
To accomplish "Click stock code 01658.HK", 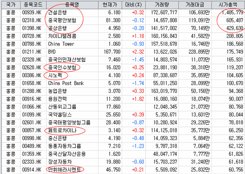I will (x=32, y=83).
